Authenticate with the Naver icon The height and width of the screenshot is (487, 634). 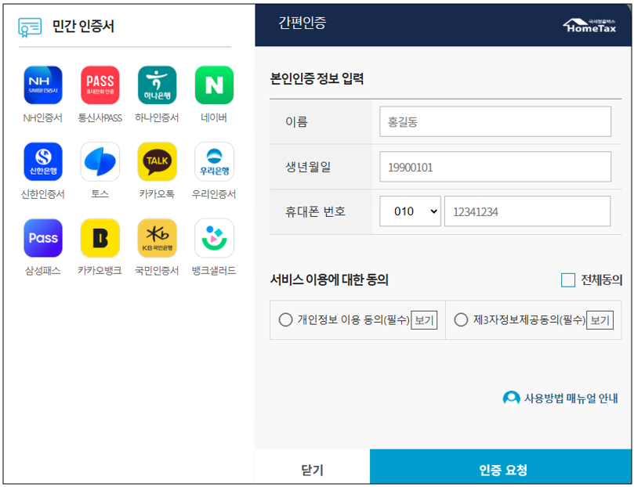[x=214, y=85]
